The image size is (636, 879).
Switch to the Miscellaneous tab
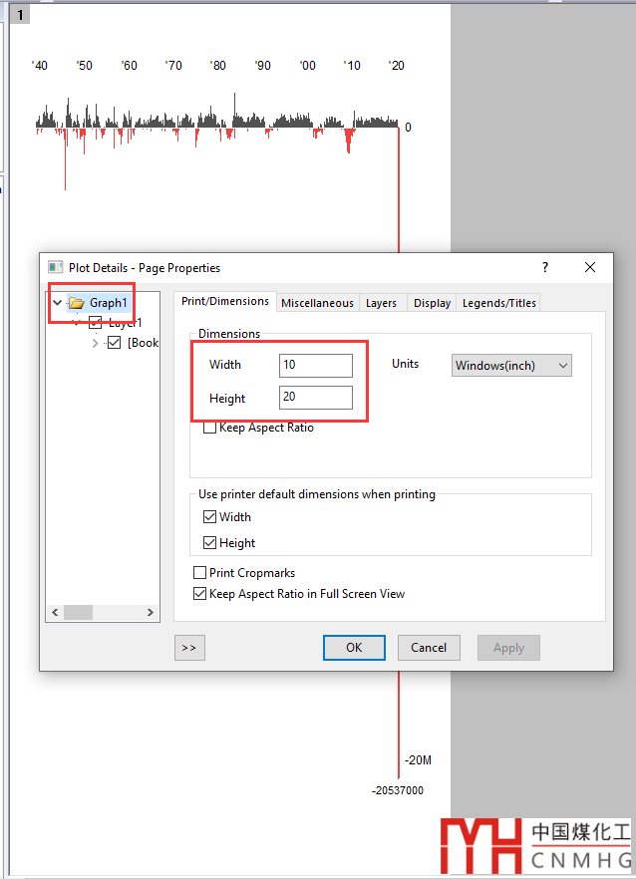click(317, 303)
